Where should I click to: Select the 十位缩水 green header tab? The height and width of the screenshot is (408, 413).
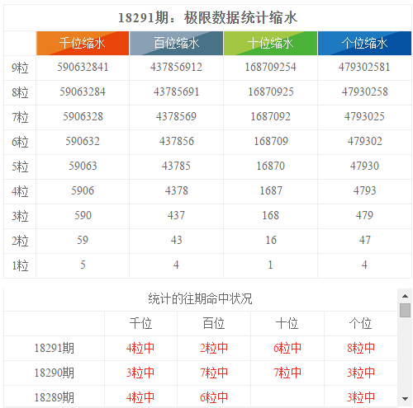tap(270, 44)
